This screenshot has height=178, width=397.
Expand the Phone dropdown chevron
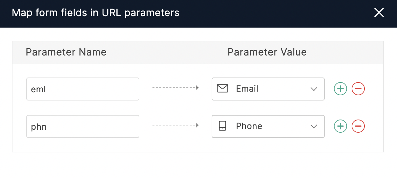click(314, 126)
